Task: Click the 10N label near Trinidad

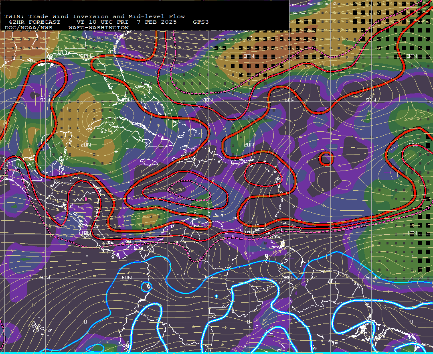Action: pyautogui.click(x=249, y=233)
